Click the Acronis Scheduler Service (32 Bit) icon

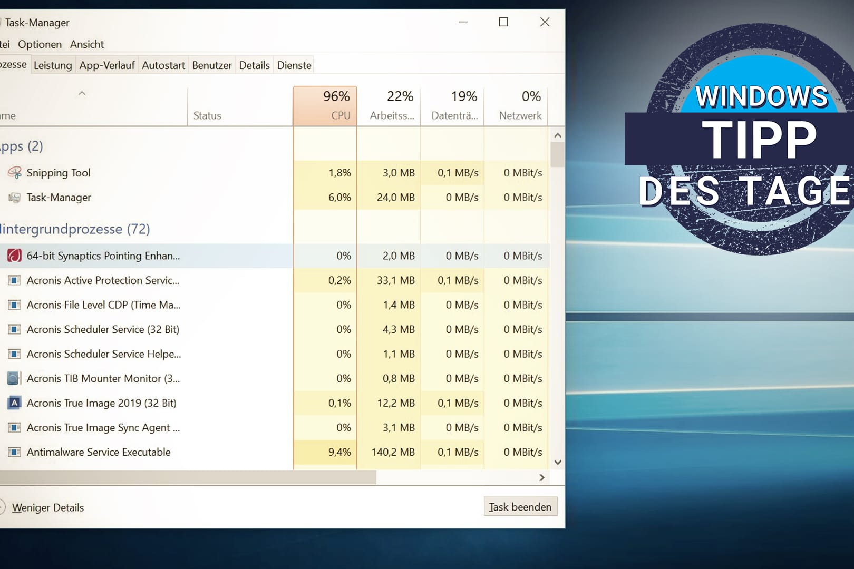coord(15,329)
